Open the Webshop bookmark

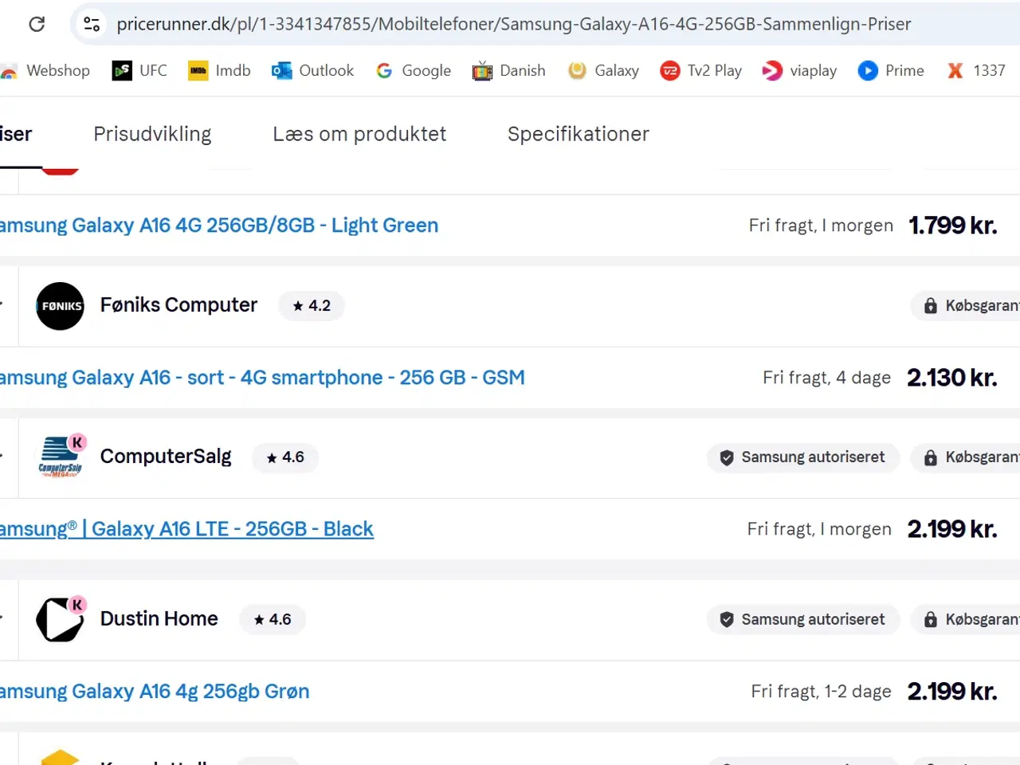point(45,70)
